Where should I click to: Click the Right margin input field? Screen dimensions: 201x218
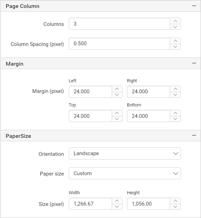(x=149, y=92)
